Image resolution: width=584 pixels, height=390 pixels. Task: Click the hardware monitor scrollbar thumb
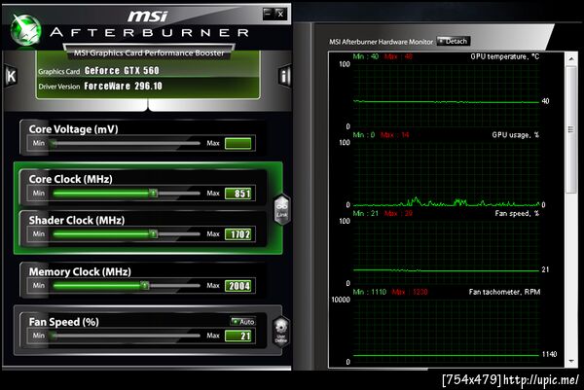tap(571, 129)
